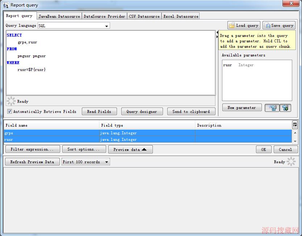Viewport: 302px width, 236px height.
Task: Open the field table column options icon
Action: coord(295,125)
